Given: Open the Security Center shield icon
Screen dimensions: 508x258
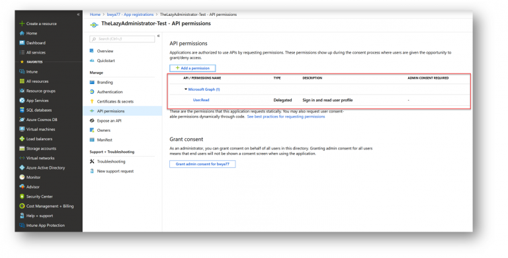Looking at the screenshot, I should coord(22,196).
